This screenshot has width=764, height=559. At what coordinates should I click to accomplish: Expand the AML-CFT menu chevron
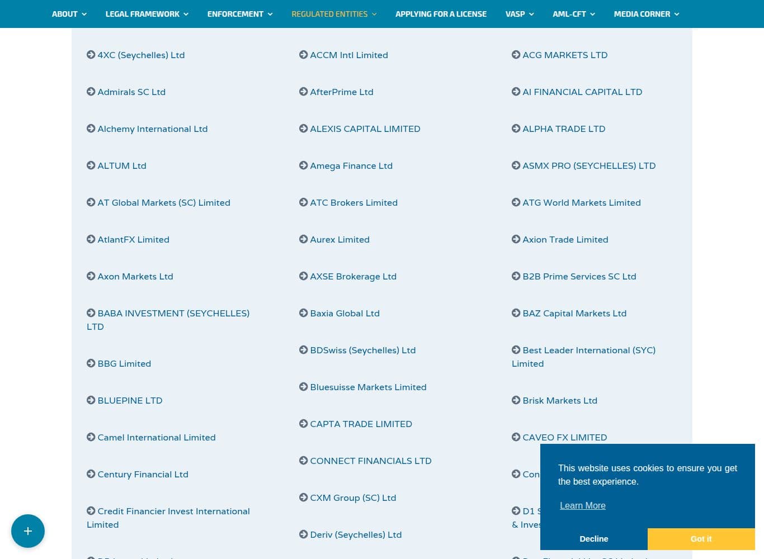click(x=592, y=14)
